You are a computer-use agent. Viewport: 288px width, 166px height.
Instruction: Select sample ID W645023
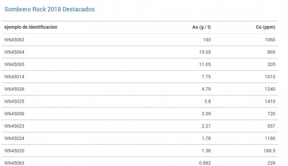click(x=14, y=126)
